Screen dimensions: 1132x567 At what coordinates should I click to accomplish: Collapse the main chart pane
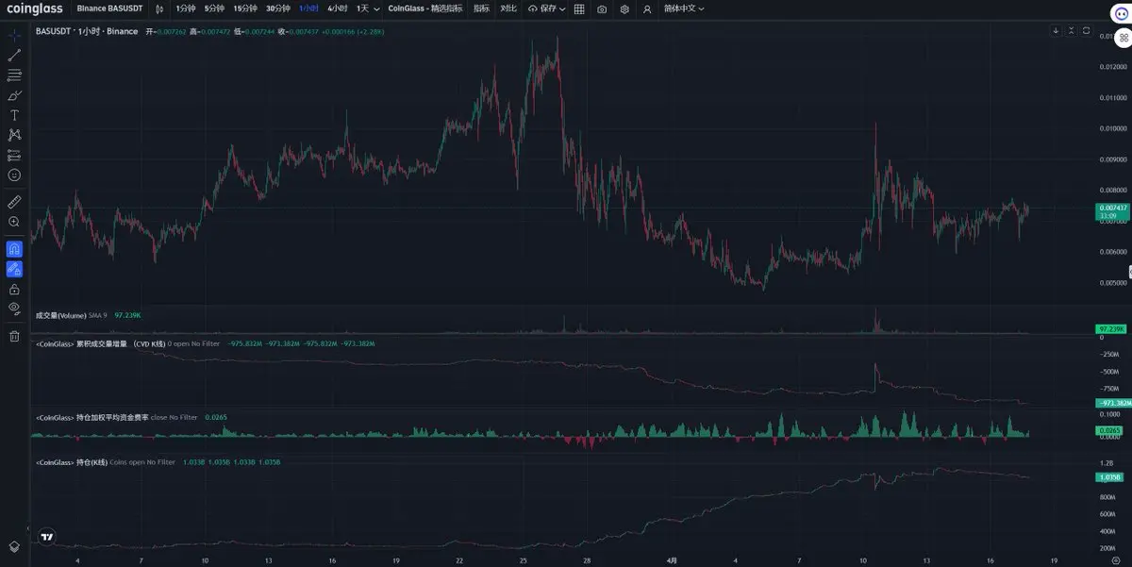(x=1071, y=31)
